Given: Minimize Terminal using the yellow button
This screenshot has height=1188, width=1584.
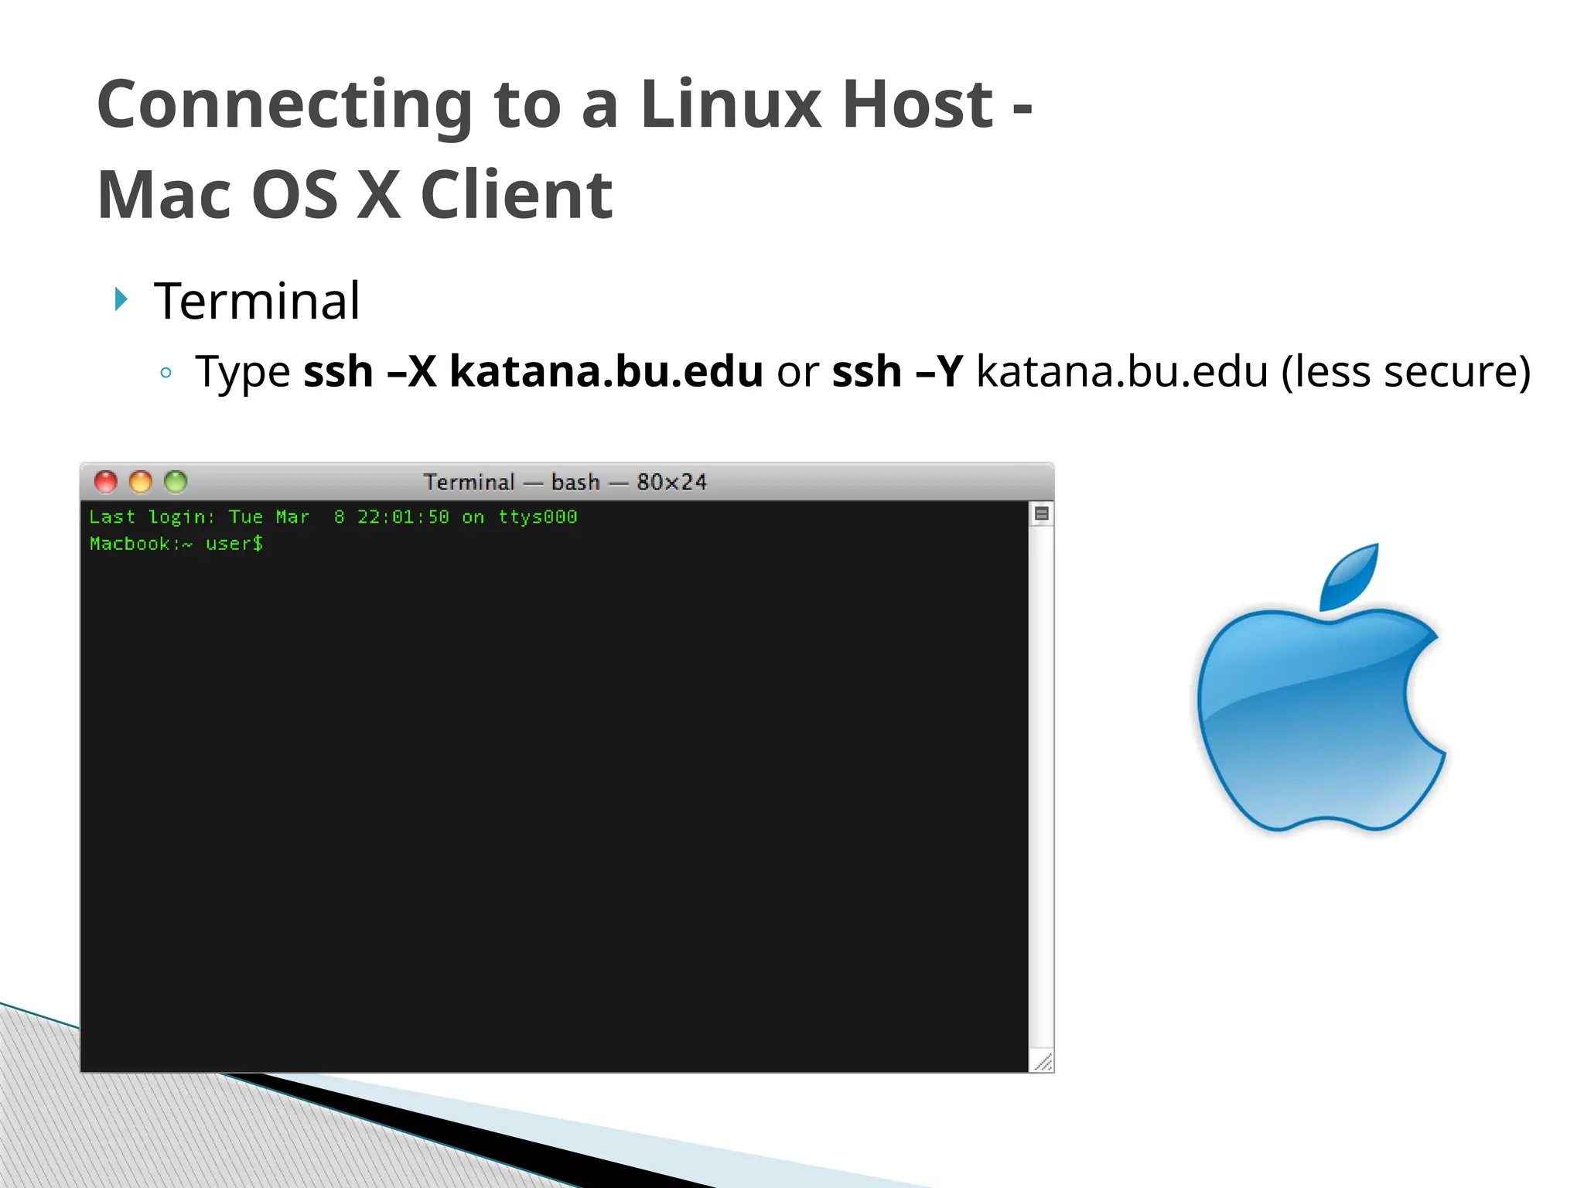Looking at the screenshot, I should (x=141, y=482).
